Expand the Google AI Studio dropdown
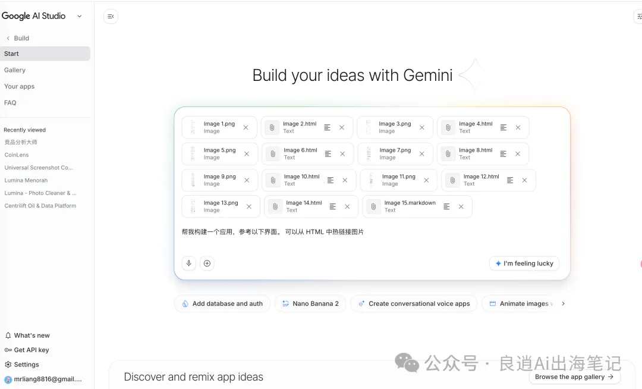The image size is (642, 389). (x=80, y=16)
